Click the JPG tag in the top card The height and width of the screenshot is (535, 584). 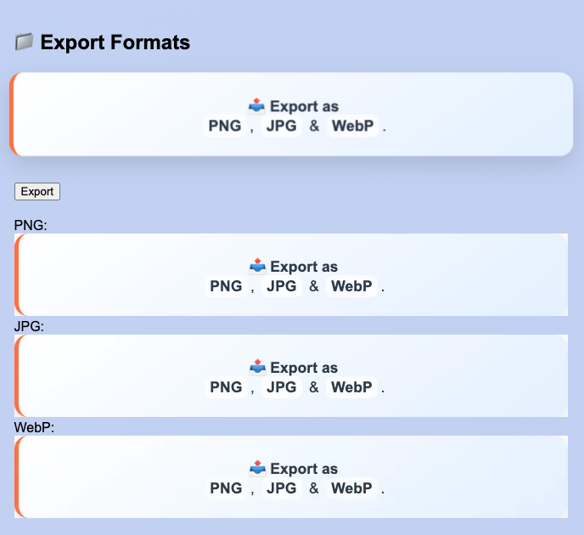[282, 127]
